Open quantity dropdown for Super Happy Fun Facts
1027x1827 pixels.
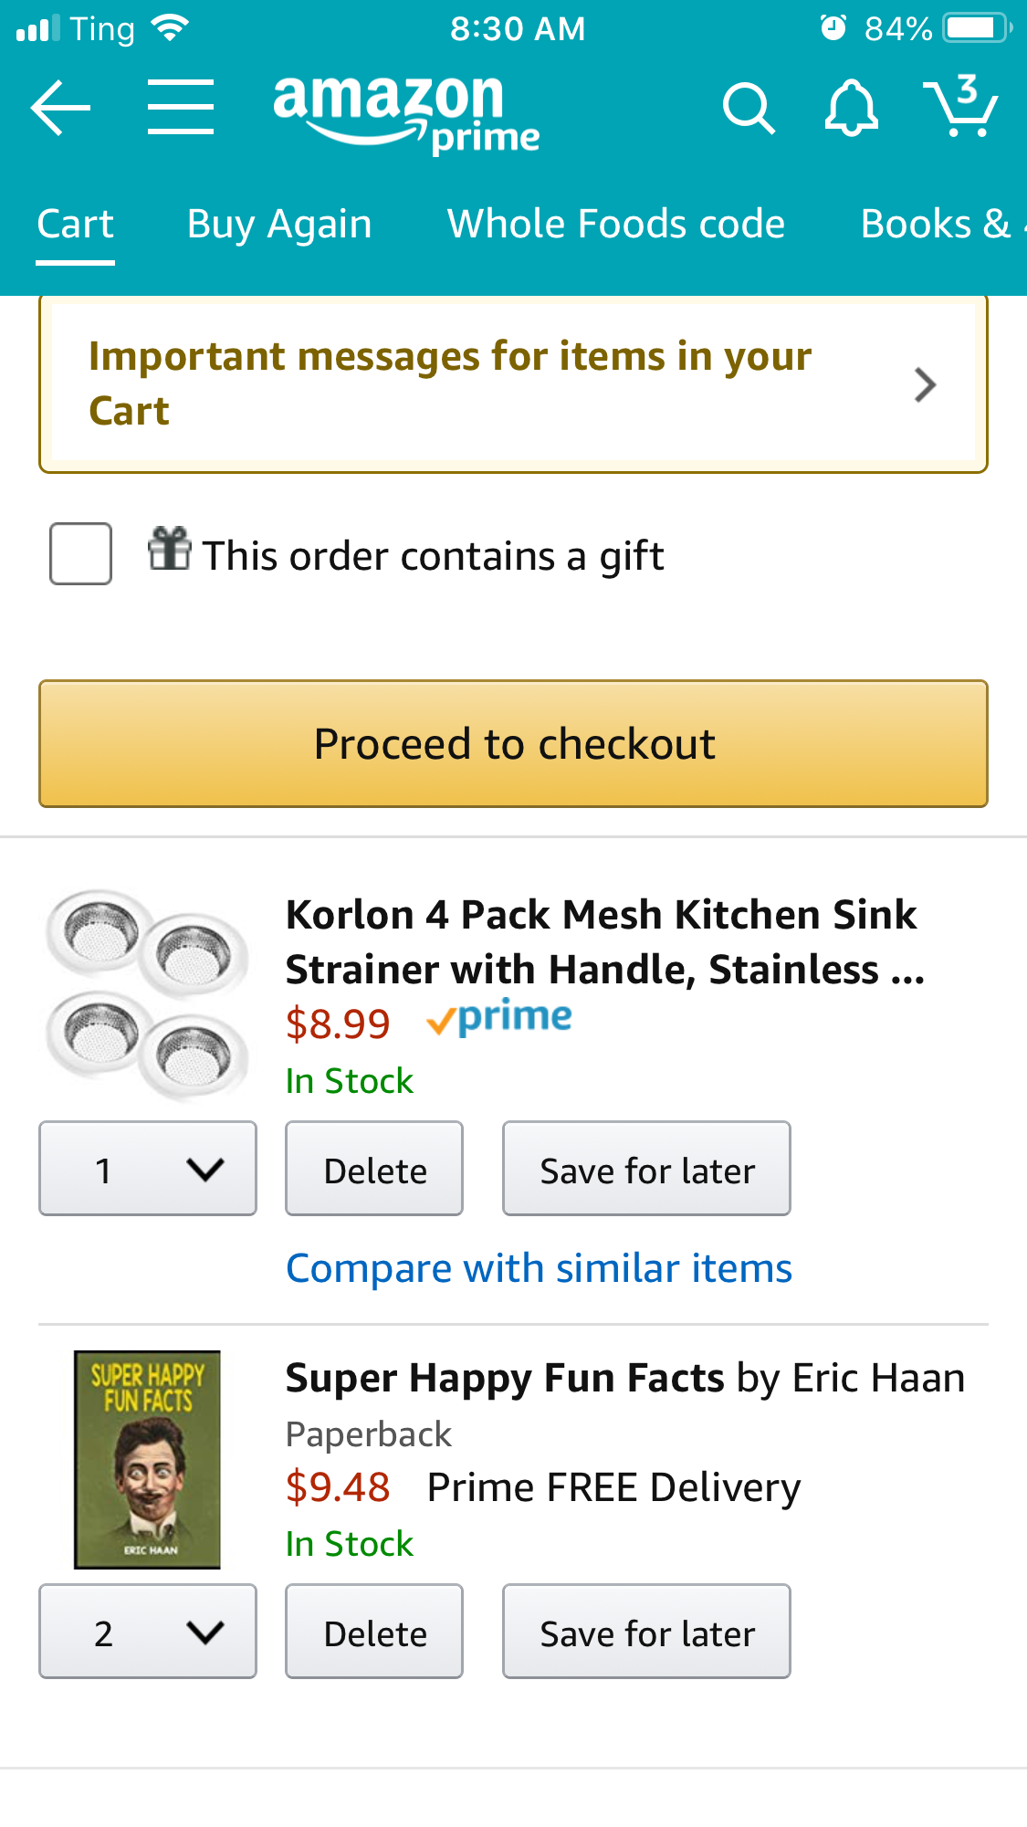(x=148, y=1632)
